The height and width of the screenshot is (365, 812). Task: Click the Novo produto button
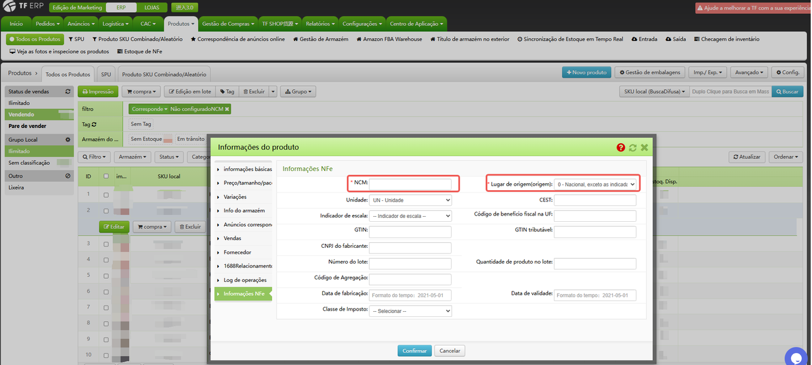point(586,72)
